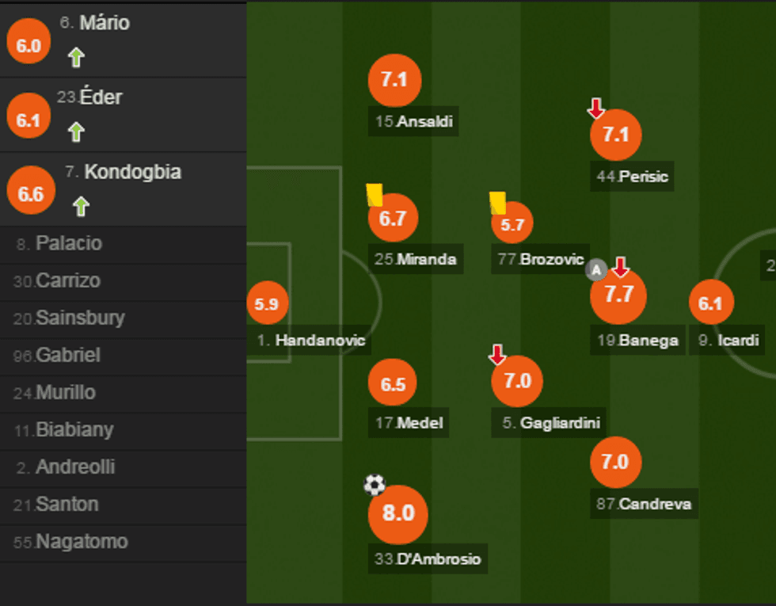Click the green sub-in arrow under Éder
The height and width of the screenshot is (606, 776).
(x=76, y=131)
